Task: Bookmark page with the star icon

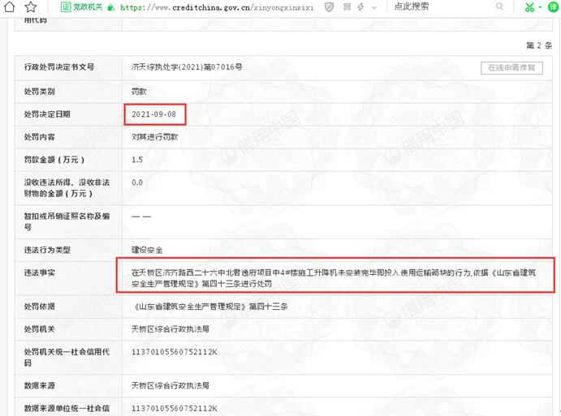Action: click(31, 6)
